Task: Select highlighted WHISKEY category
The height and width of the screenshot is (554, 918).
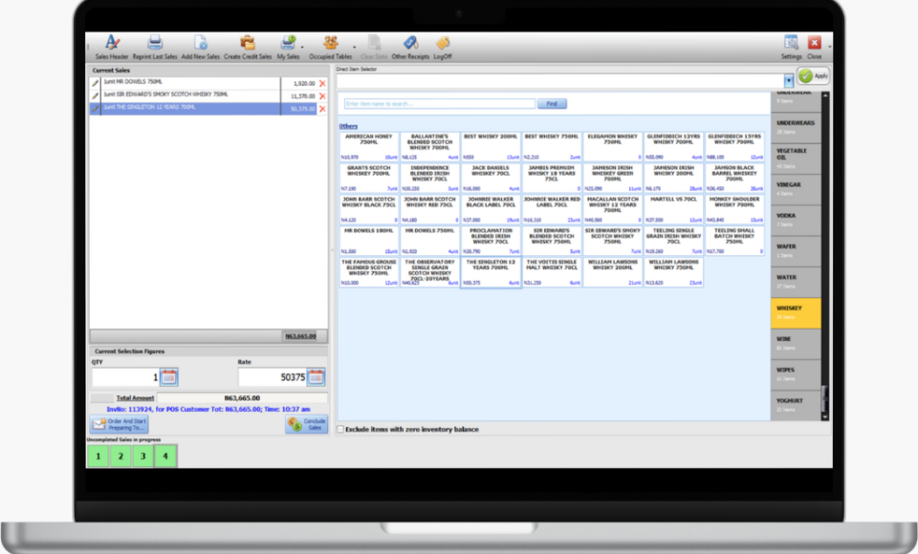Action: pyautogui.click(x=796, y=313)
